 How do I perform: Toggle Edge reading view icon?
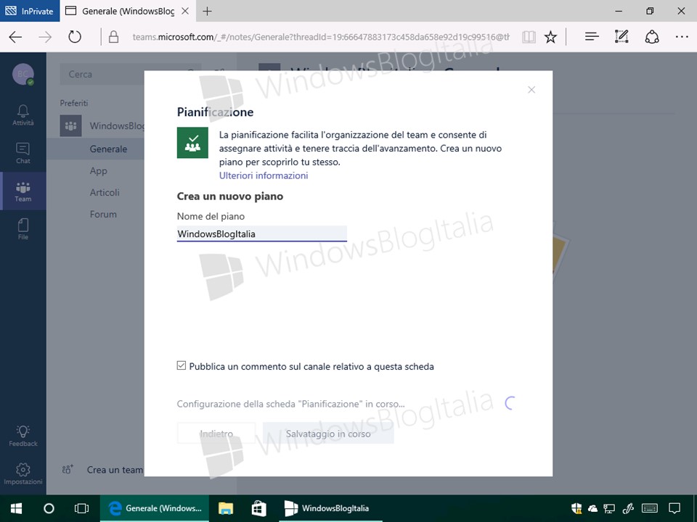(529, 37)
